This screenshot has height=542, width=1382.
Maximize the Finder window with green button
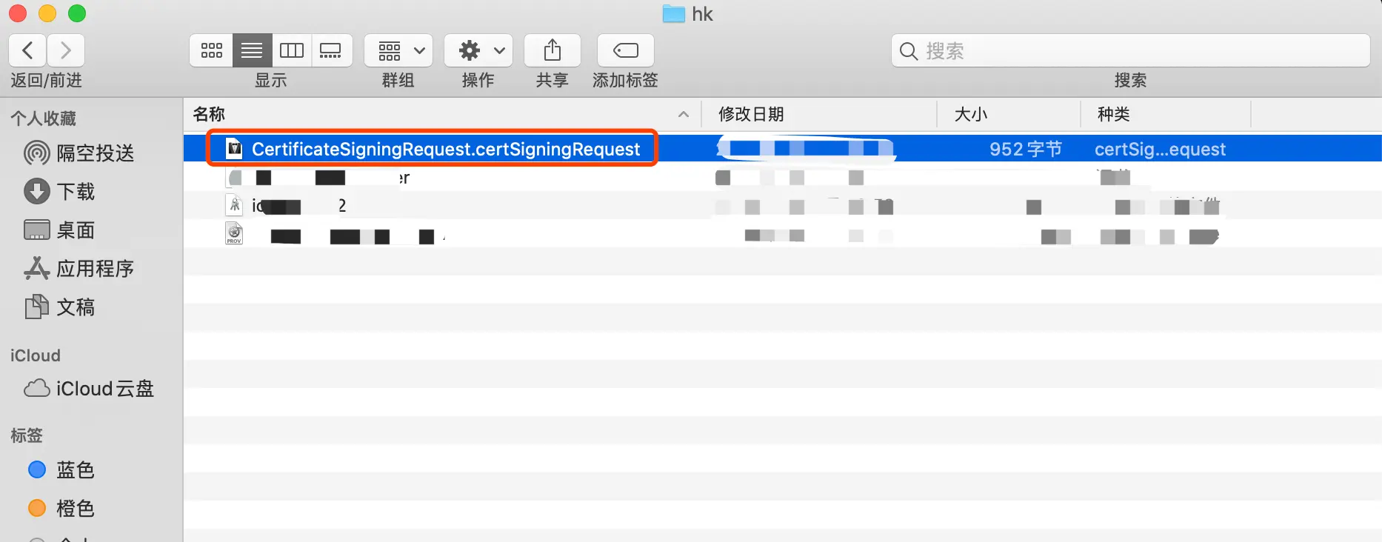(x=77, y=13)
